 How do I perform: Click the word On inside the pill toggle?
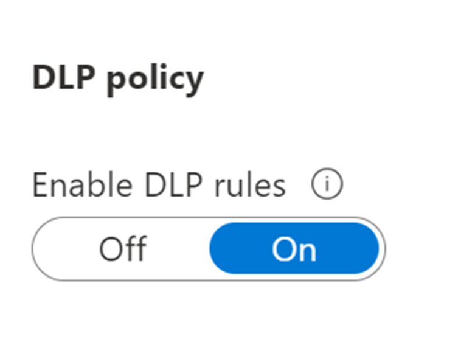click(294, 249)
